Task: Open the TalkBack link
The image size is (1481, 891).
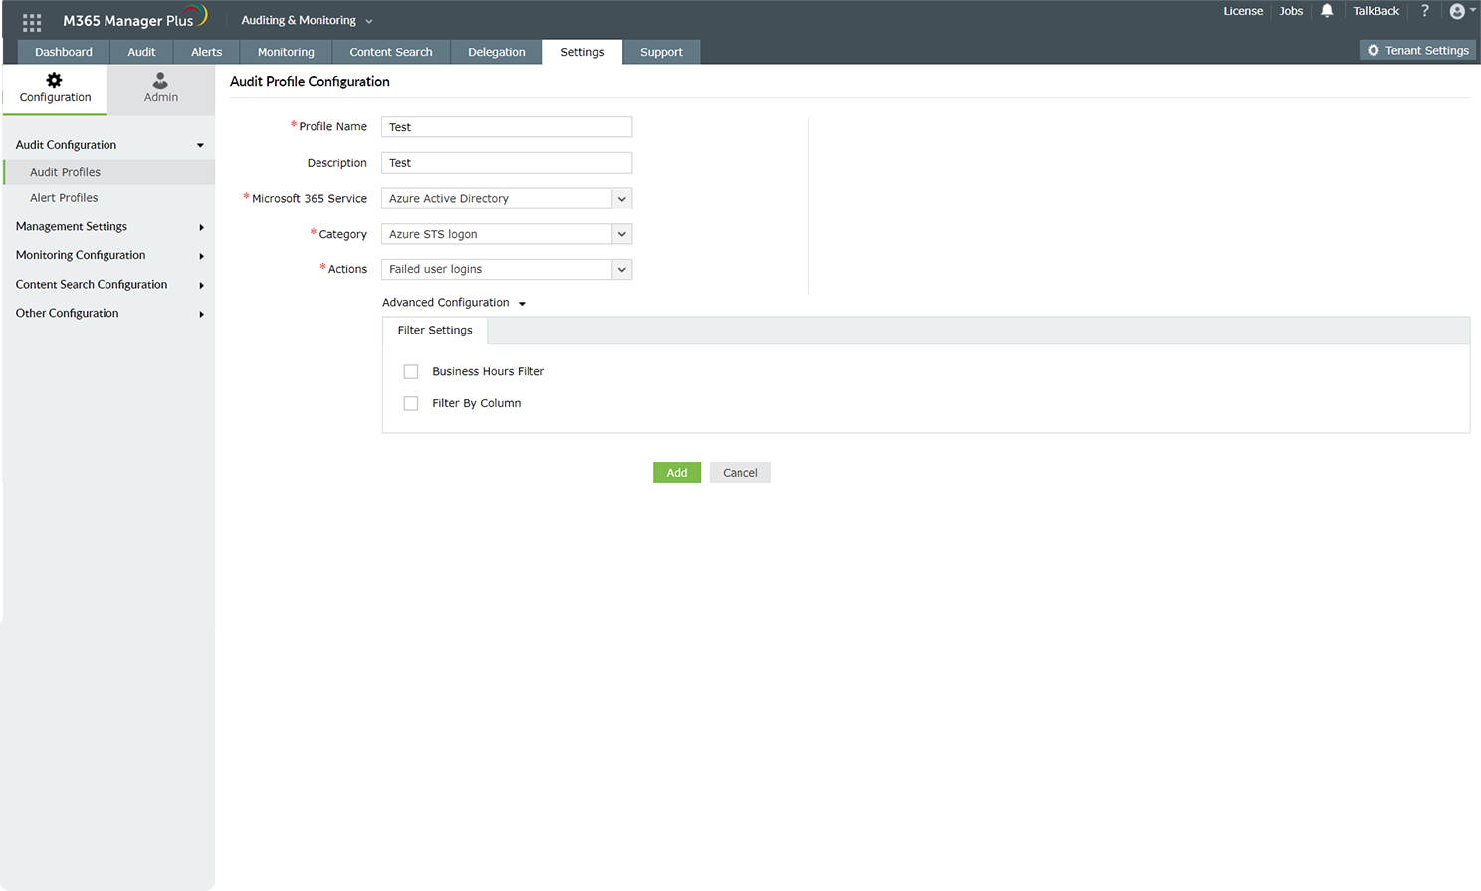Action: point(1375,11)
